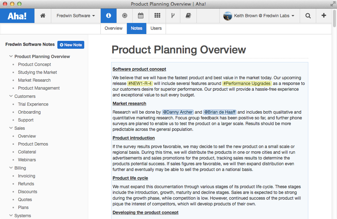Collapse the Systems section chevron
This screenshot has height=219, width=337.
pyautogui.click(x=11, y=215)
